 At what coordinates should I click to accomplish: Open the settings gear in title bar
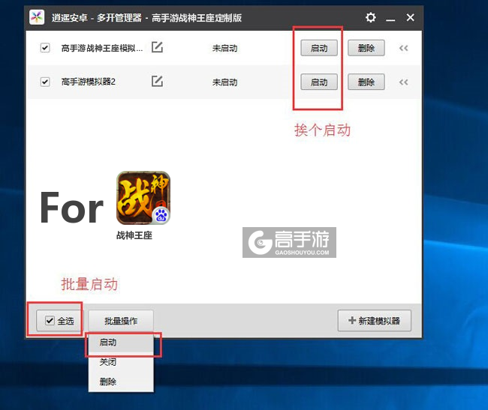[370, 17]
